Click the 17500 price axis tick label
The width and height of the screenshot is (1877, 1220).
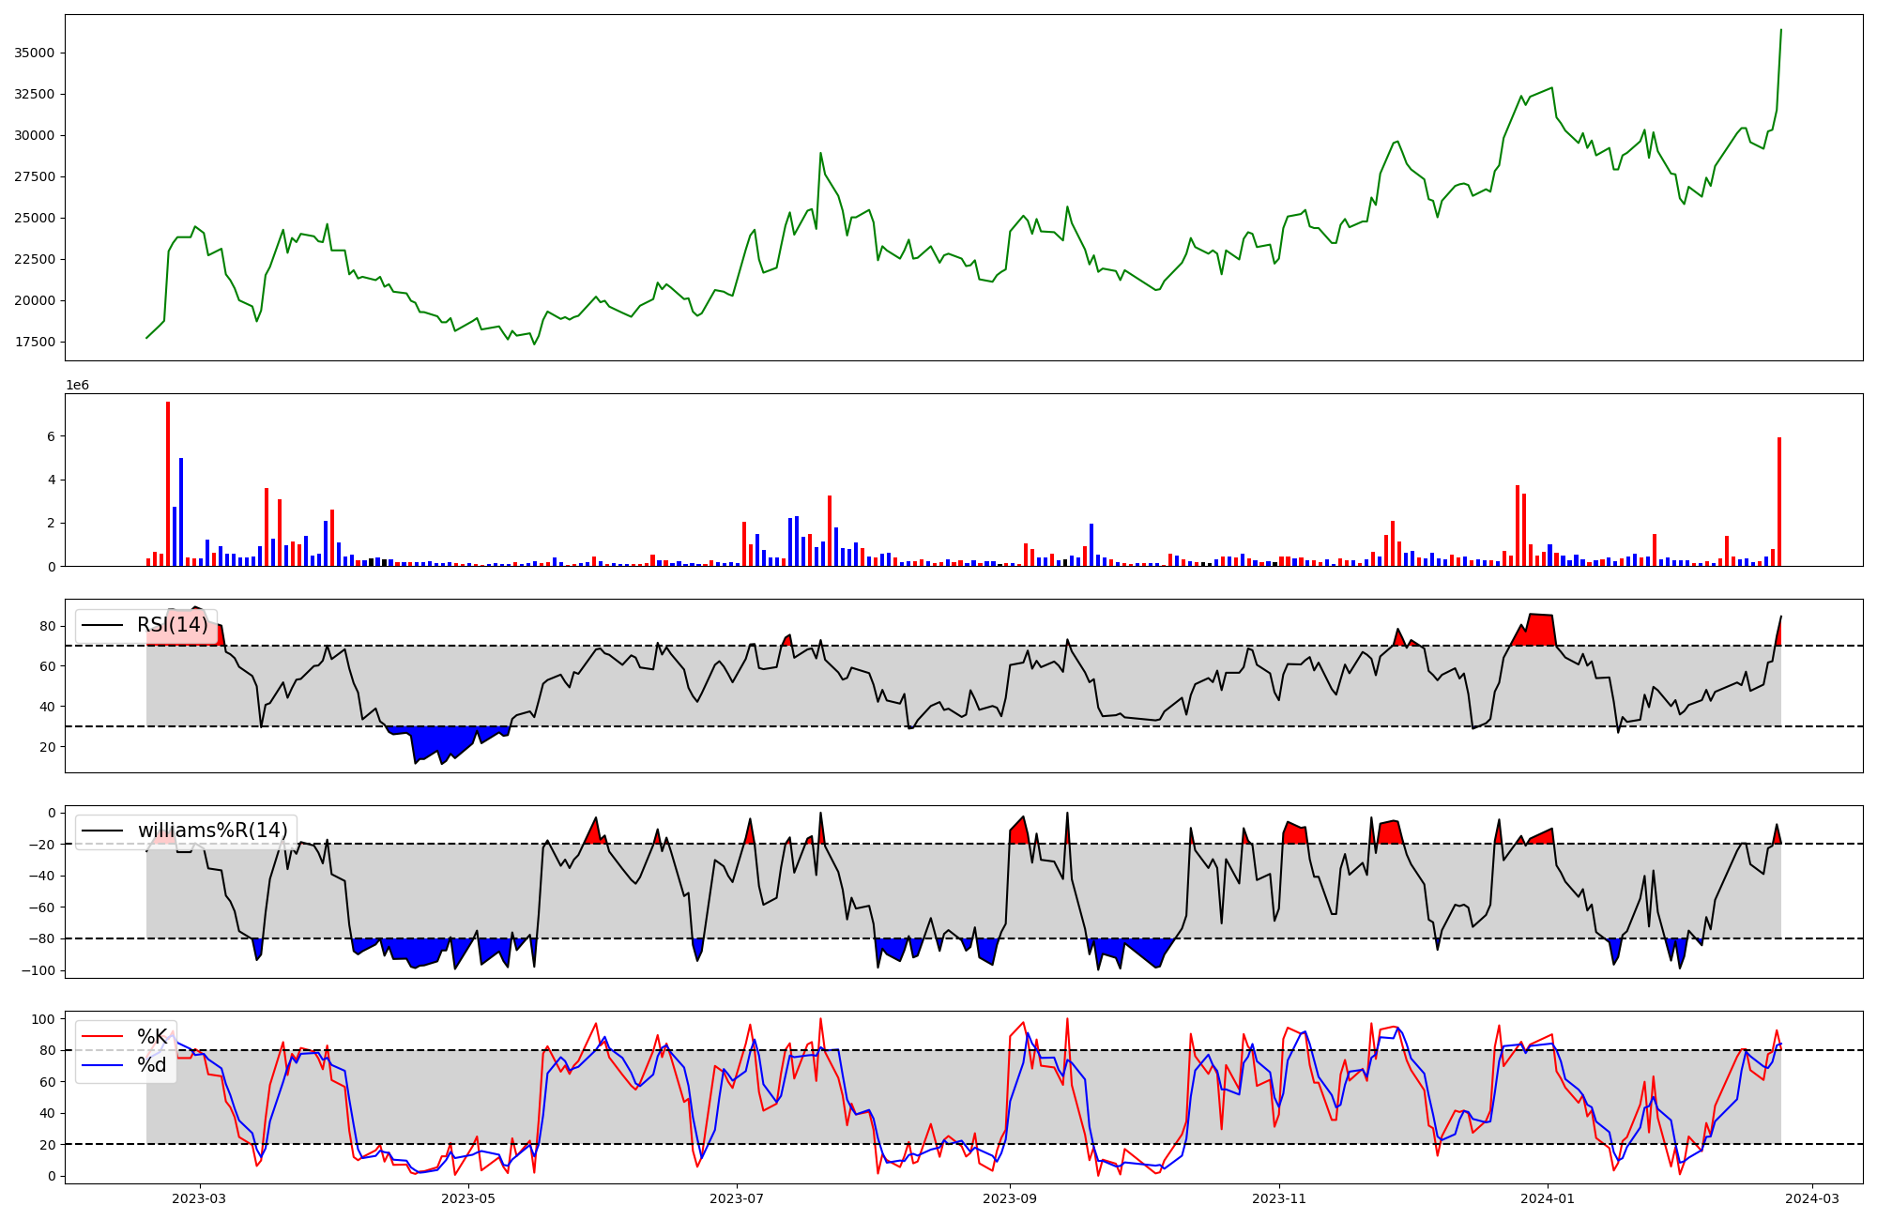(x=35, y=342)
